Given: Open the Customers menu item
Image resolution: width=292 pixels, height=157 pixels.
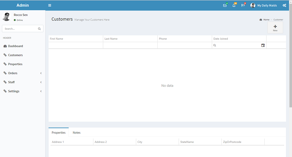Looking at the screenshot, I should click(23, 55).
